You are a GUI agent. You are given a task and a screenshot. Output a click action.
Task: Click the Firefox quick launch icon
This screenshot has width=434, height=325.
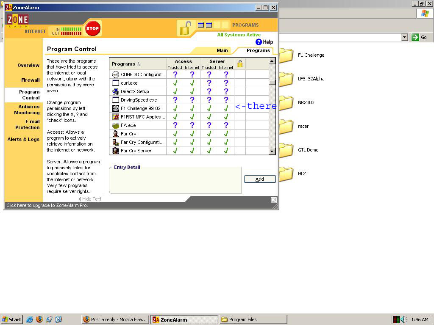click(39, 319)
